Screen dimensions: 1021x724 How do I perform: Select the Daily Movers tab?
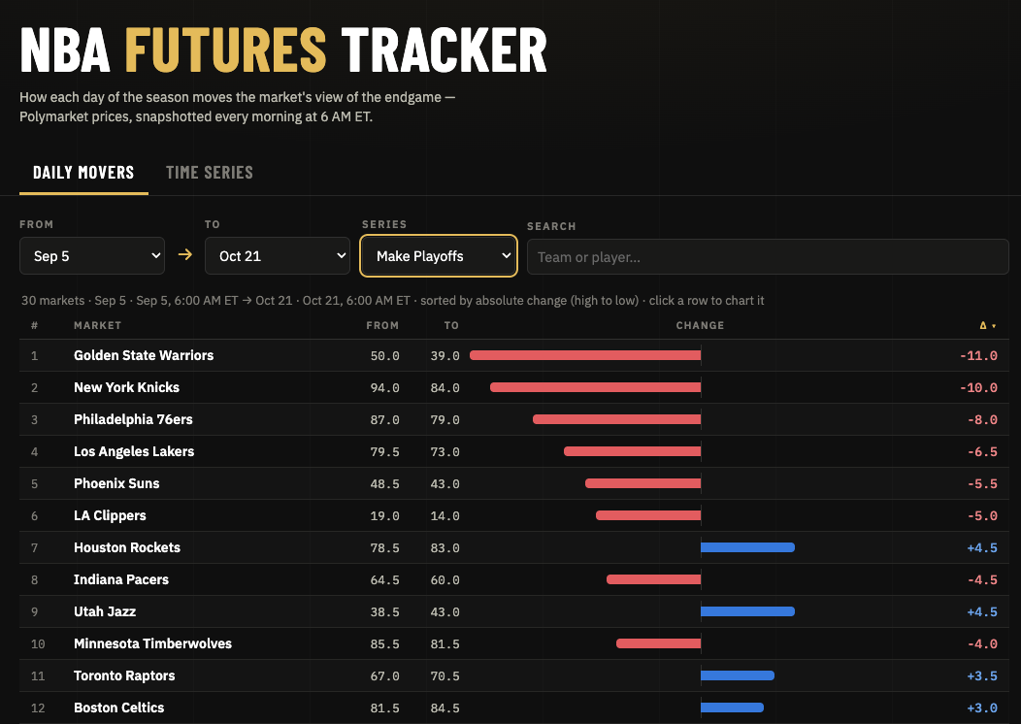coord(83,173)
